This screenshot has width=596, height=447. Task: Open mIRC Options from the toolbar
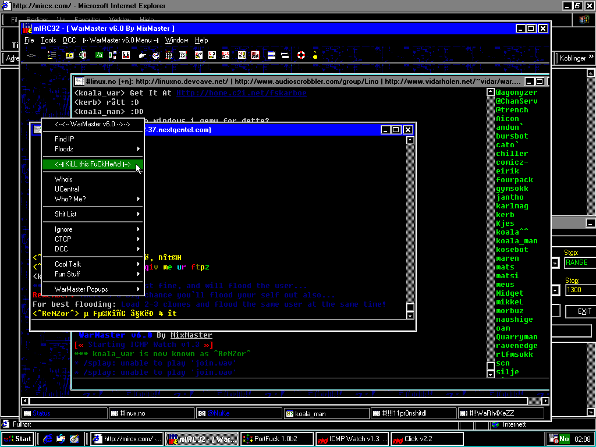[x=52, y=55]
